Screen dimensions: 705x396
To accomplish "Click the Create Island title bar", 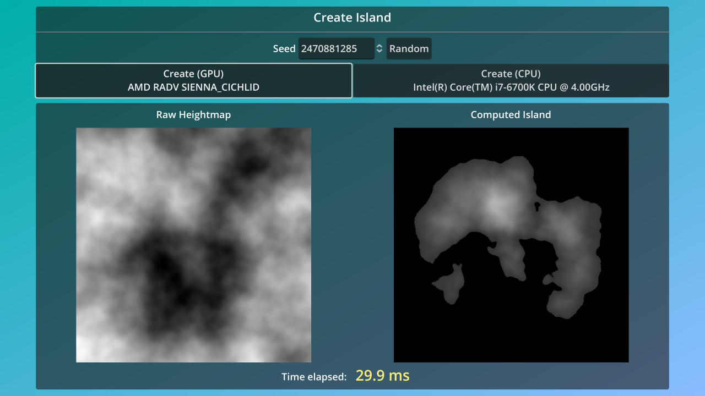I will point(352,18).
